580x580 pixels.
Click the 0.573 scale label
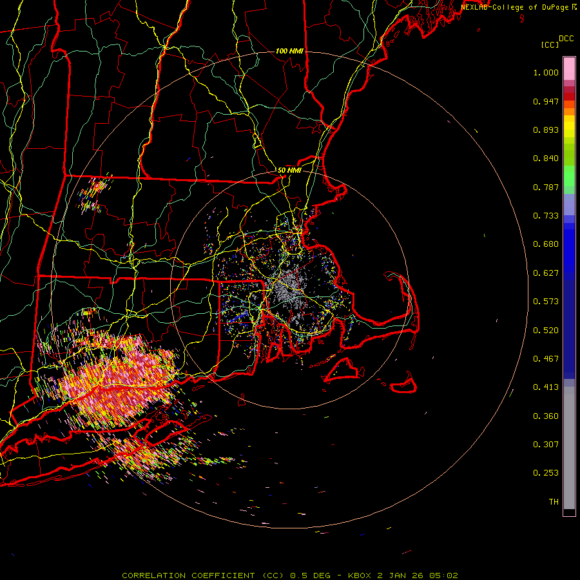tap(546, 302)
